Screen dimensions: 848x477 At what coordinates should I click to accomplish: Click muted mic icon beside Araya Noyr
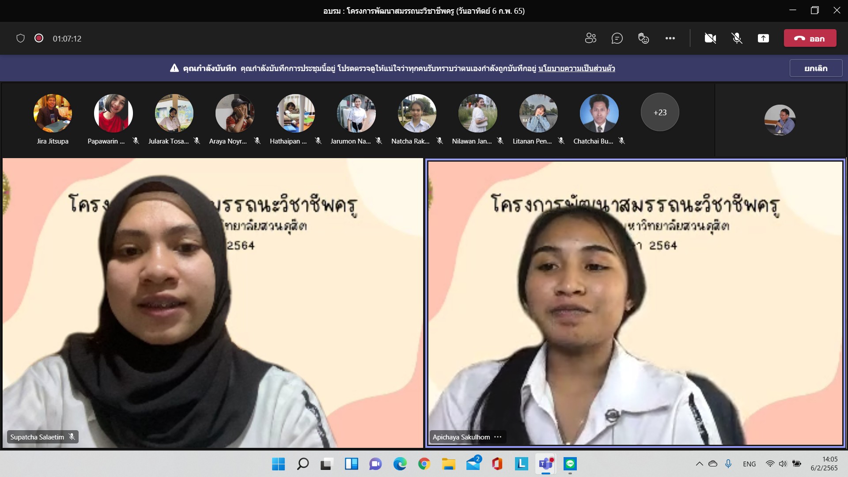click(x=257, y=141)
